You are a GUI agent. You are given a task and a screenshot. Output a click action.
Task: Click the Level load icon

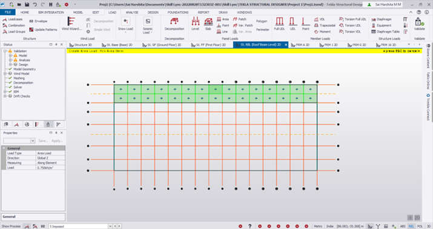195,24
